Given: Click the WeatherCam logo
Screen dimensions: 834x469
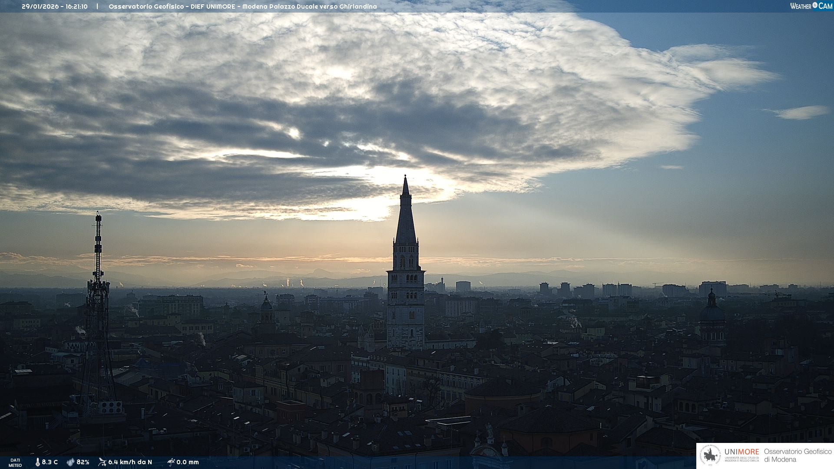Looking at the screenshot, I should [x=811, y=6].
